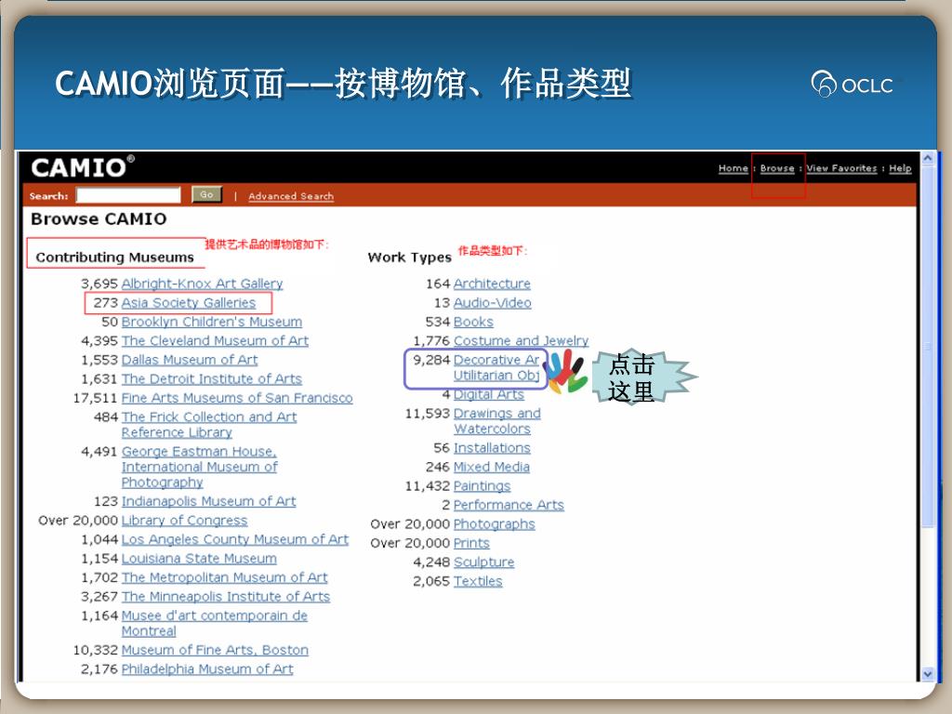952x714 pixels.
Task: Click the Go search button
Action: point(206,194)
